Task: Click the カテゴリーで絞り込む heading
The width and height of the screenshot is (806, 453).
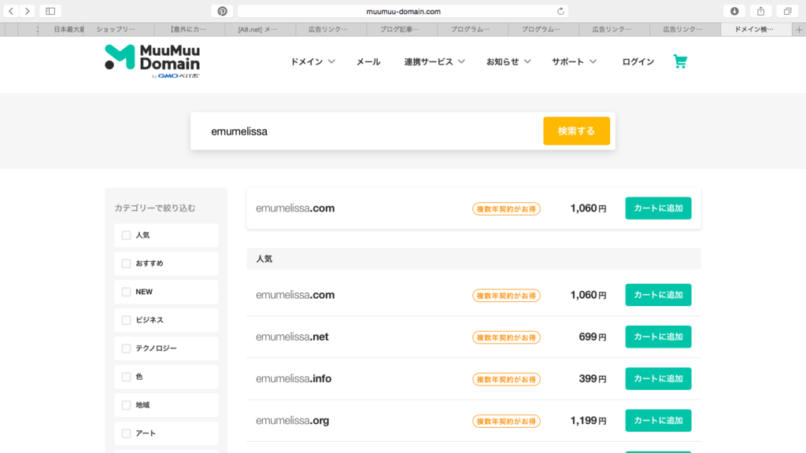Action: [155, 208]
